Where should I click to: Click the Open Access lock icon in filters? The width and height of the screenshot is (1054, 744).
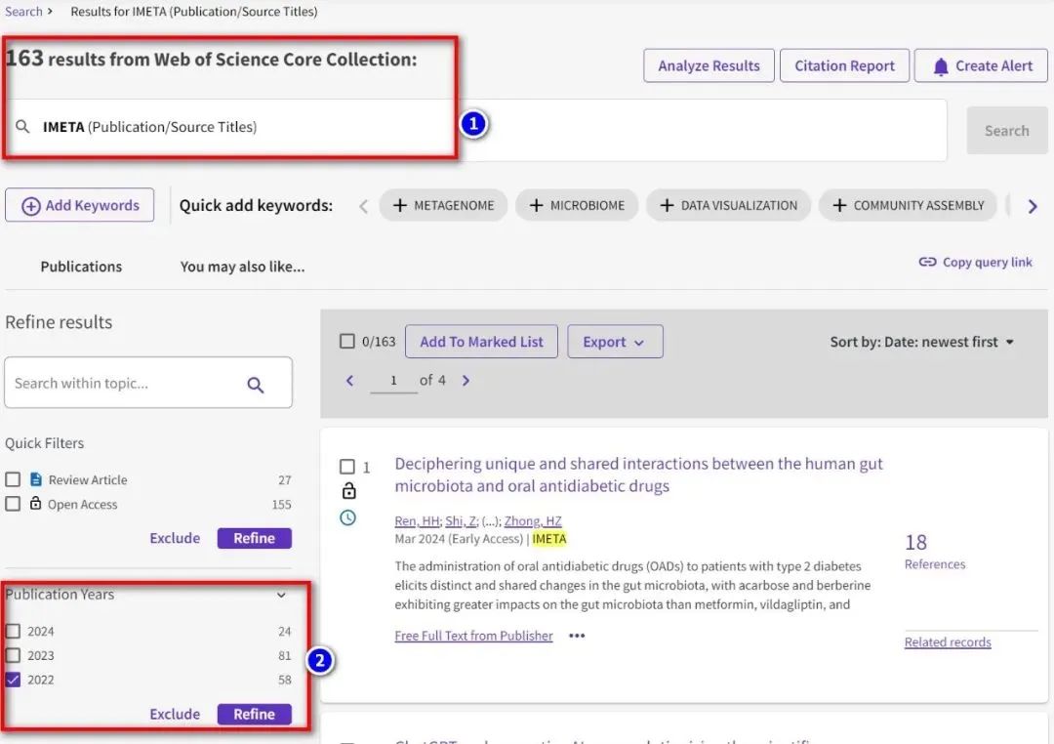point(36,503)
